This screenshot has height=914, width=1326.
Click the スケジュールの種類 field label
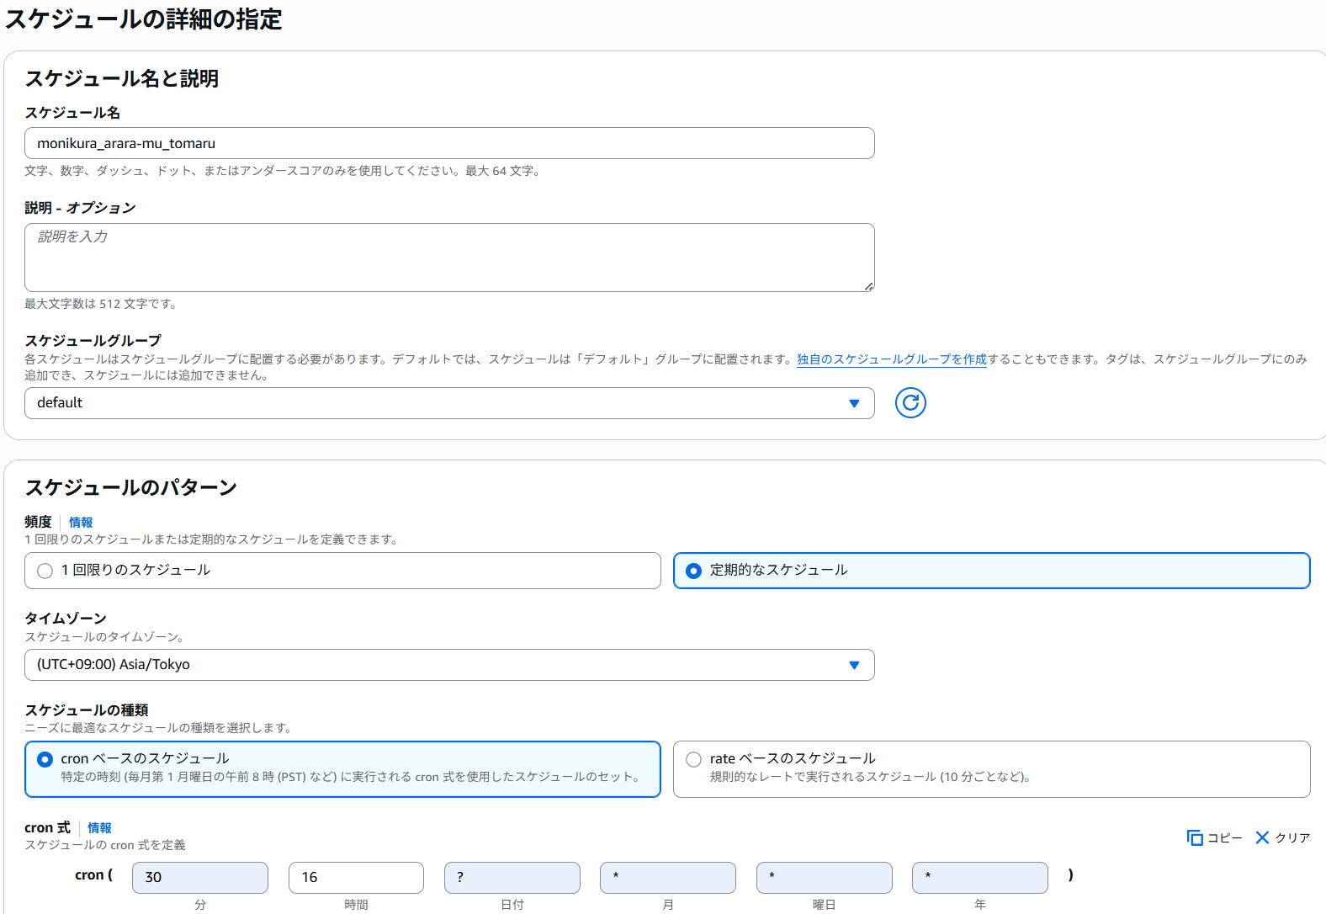coord(87,710)
